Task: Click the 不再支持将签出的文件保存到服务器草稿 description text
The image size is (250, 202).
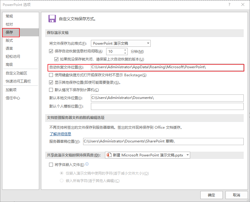Action: point(116,127)
